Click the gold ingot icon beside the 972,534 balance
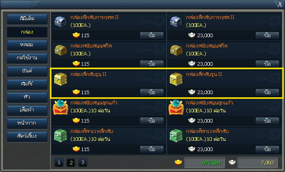 [x=178, y=162]
